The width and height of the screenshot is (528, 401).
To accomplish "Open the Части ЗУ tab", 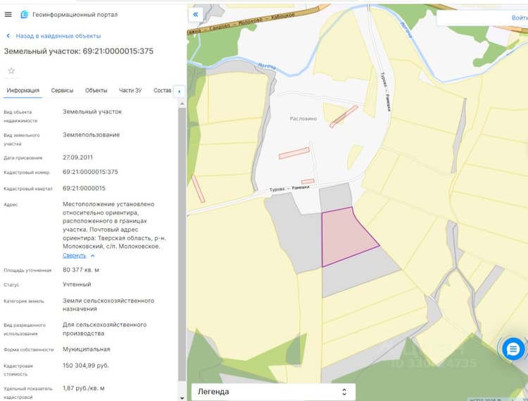I will point(130,91).
